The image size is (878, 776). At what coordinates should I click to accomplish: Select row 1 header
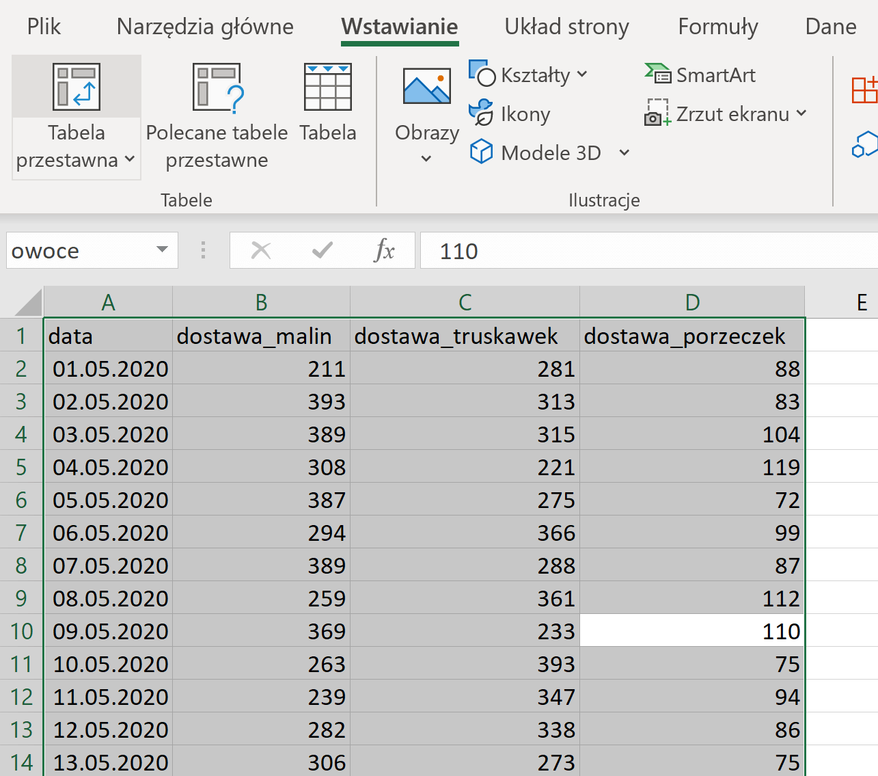(21, 336)
